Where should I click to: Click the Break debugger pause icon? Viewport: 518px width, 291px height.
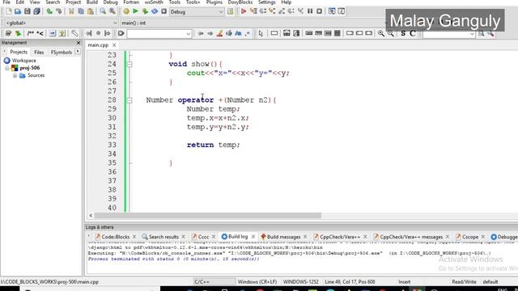tap(310, 11)
